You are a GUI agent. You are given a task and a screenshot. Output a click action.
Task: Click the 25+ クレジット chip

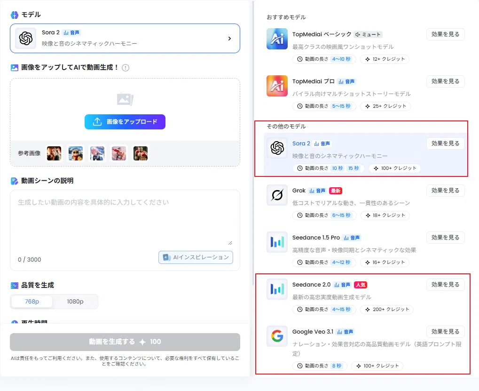point(385,106)
